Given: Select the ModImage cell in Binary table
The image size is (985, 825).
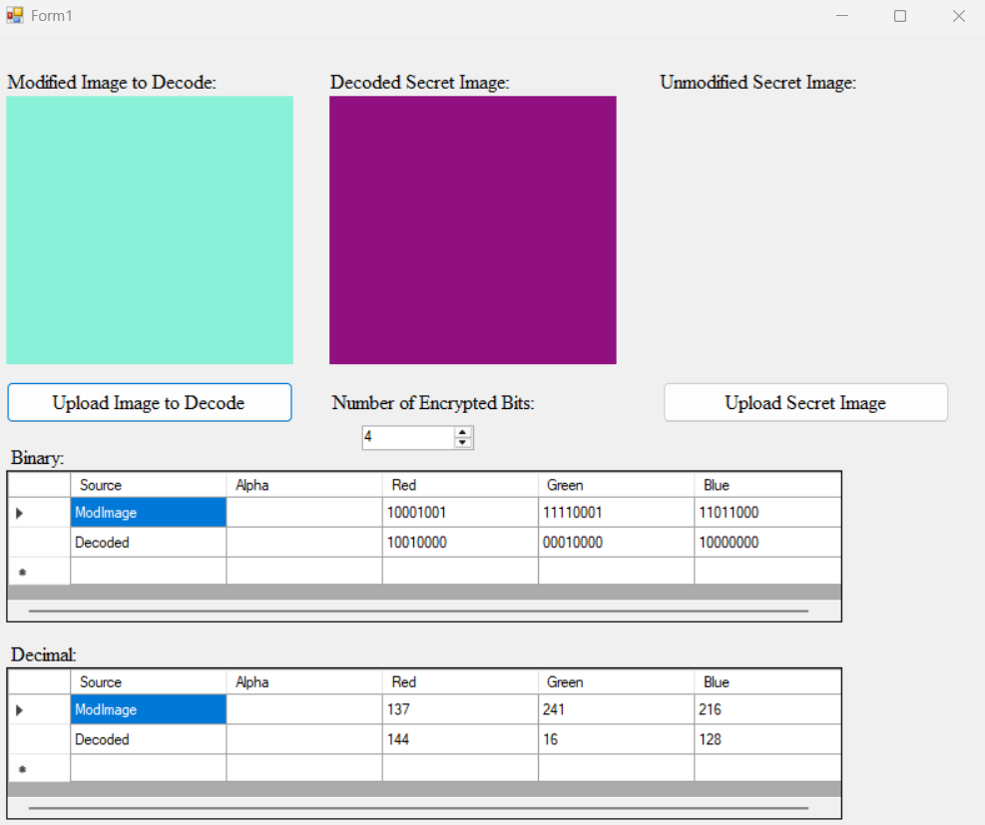Looking at the screenshot, I should point(149,513).
